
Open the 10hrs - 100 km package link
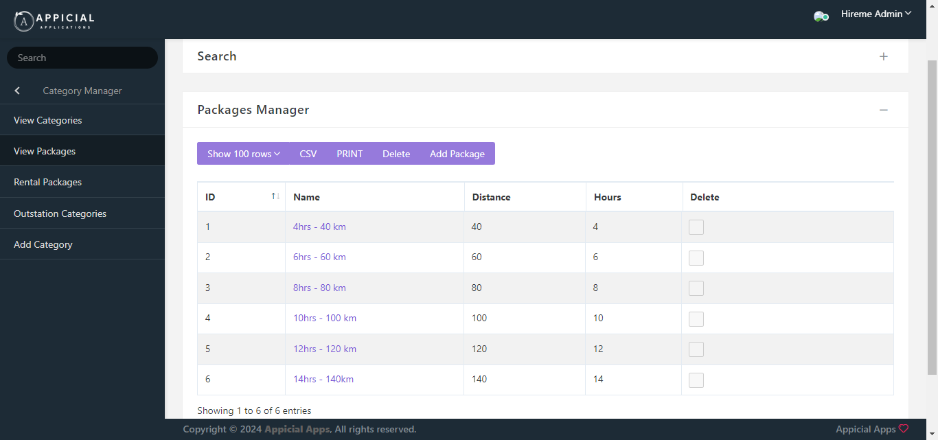pos(325,318)
